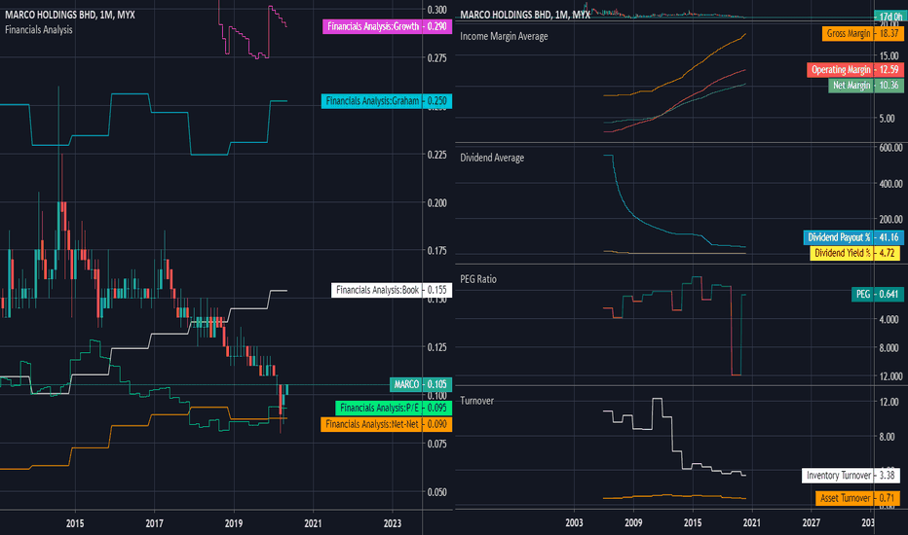Image resolution: width=908 pixels, height=535 pixels.
Task: Click the 0.050 value on left price scale
Action: coord(437,492)
